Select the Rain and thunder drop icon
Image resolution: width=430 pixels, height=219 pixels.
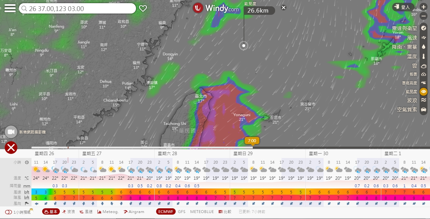coord(423,47)
